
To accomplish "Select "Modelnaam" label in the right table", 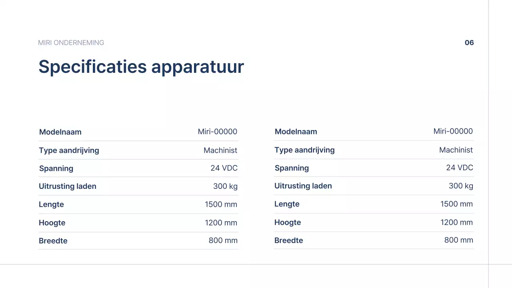I will coord(296,132).
